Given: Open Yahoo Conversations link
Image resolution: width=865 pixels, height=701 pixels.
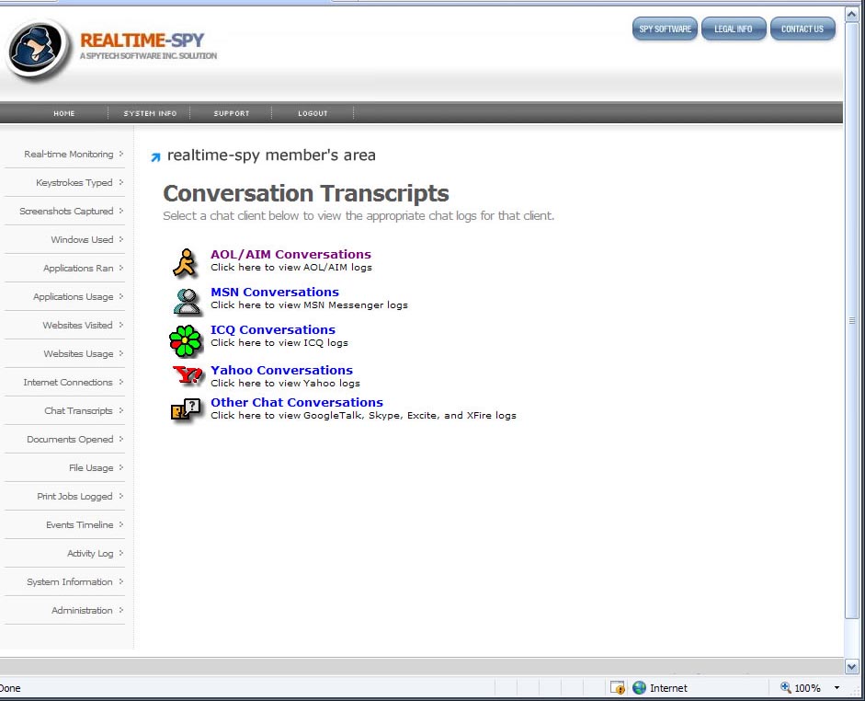Looking at the screenshot, I should 281,371.
